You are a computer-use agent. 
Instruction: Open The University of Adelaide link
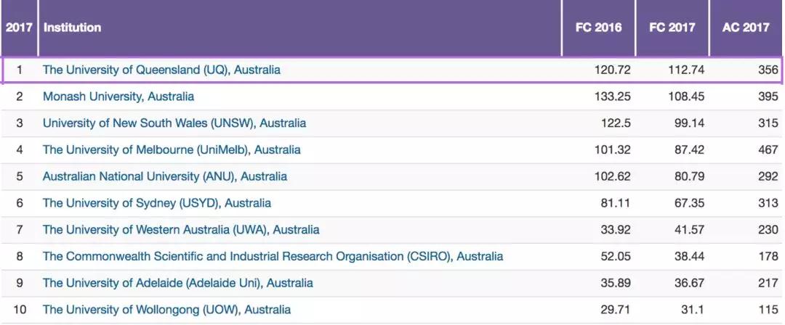pyautogui.click(x=178, y=283)
